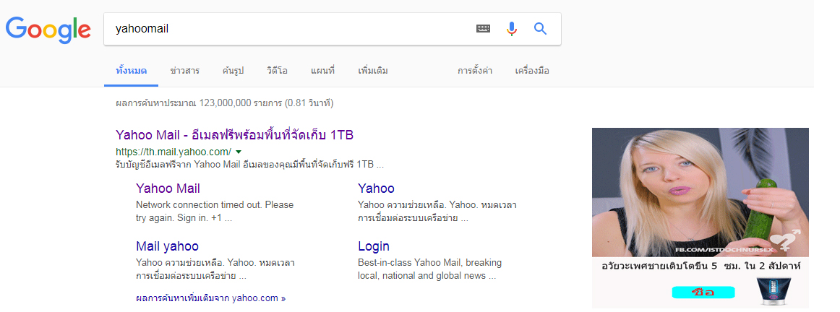Expand green arrow next to th.mail.yahoo.com
Image resolution: width=840 pixels, height=312 pixels.
point(239,152)
